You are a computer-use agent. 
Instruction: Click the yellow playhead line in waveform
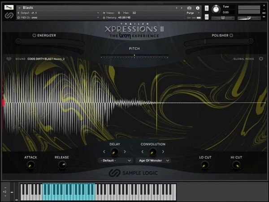point(156,102)
